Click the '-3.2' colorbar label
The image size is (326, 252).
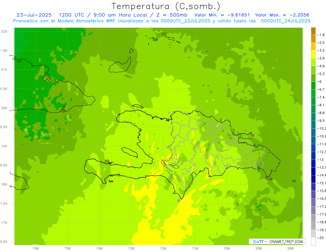(321, 51)
